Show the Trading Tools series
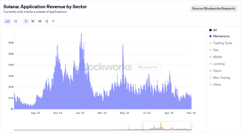The height and width of the screenshot is (133, 241). point(222,43)
